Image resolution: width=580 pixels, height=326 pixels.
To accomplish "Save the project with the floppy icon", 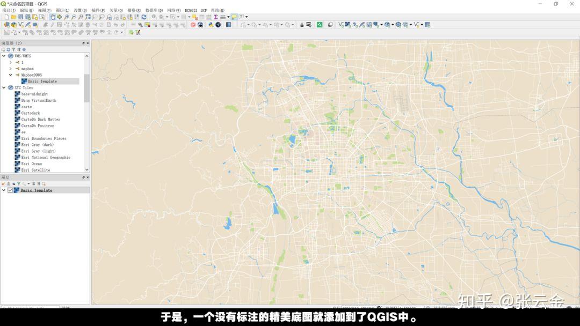I will [x=21, y=17].
